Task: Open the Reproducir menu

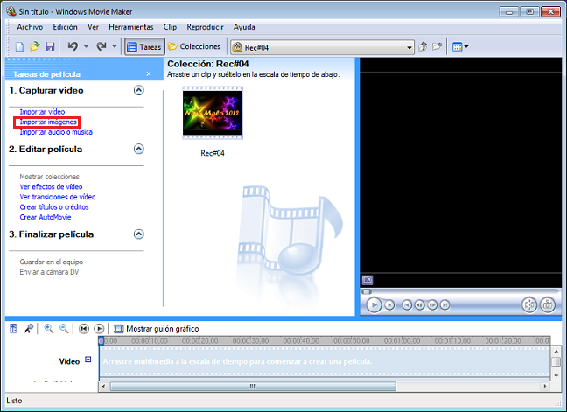Action: 205,27
